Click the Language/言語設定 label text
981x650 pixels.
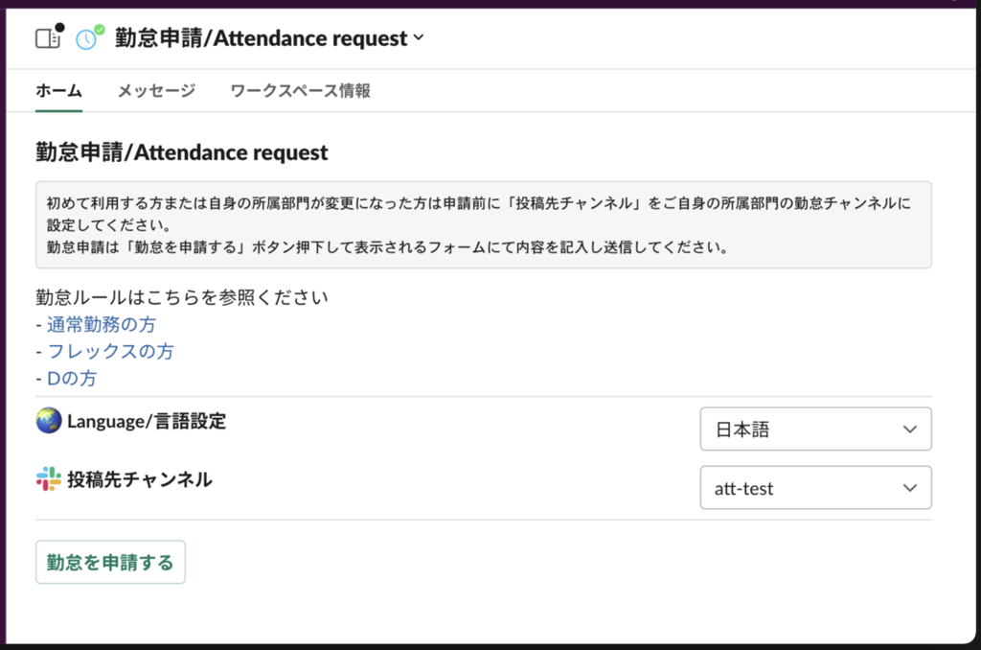[x=147, y=422]
